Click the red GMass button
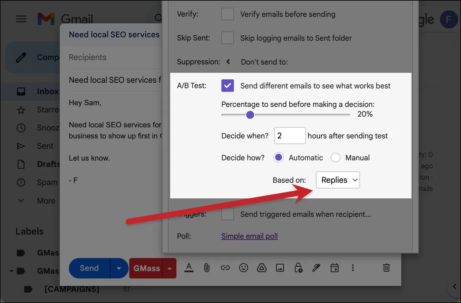461x303 pixels. 146,268
